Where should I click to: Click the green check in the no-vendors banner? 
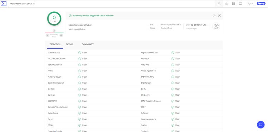click(x=70, y=16)
